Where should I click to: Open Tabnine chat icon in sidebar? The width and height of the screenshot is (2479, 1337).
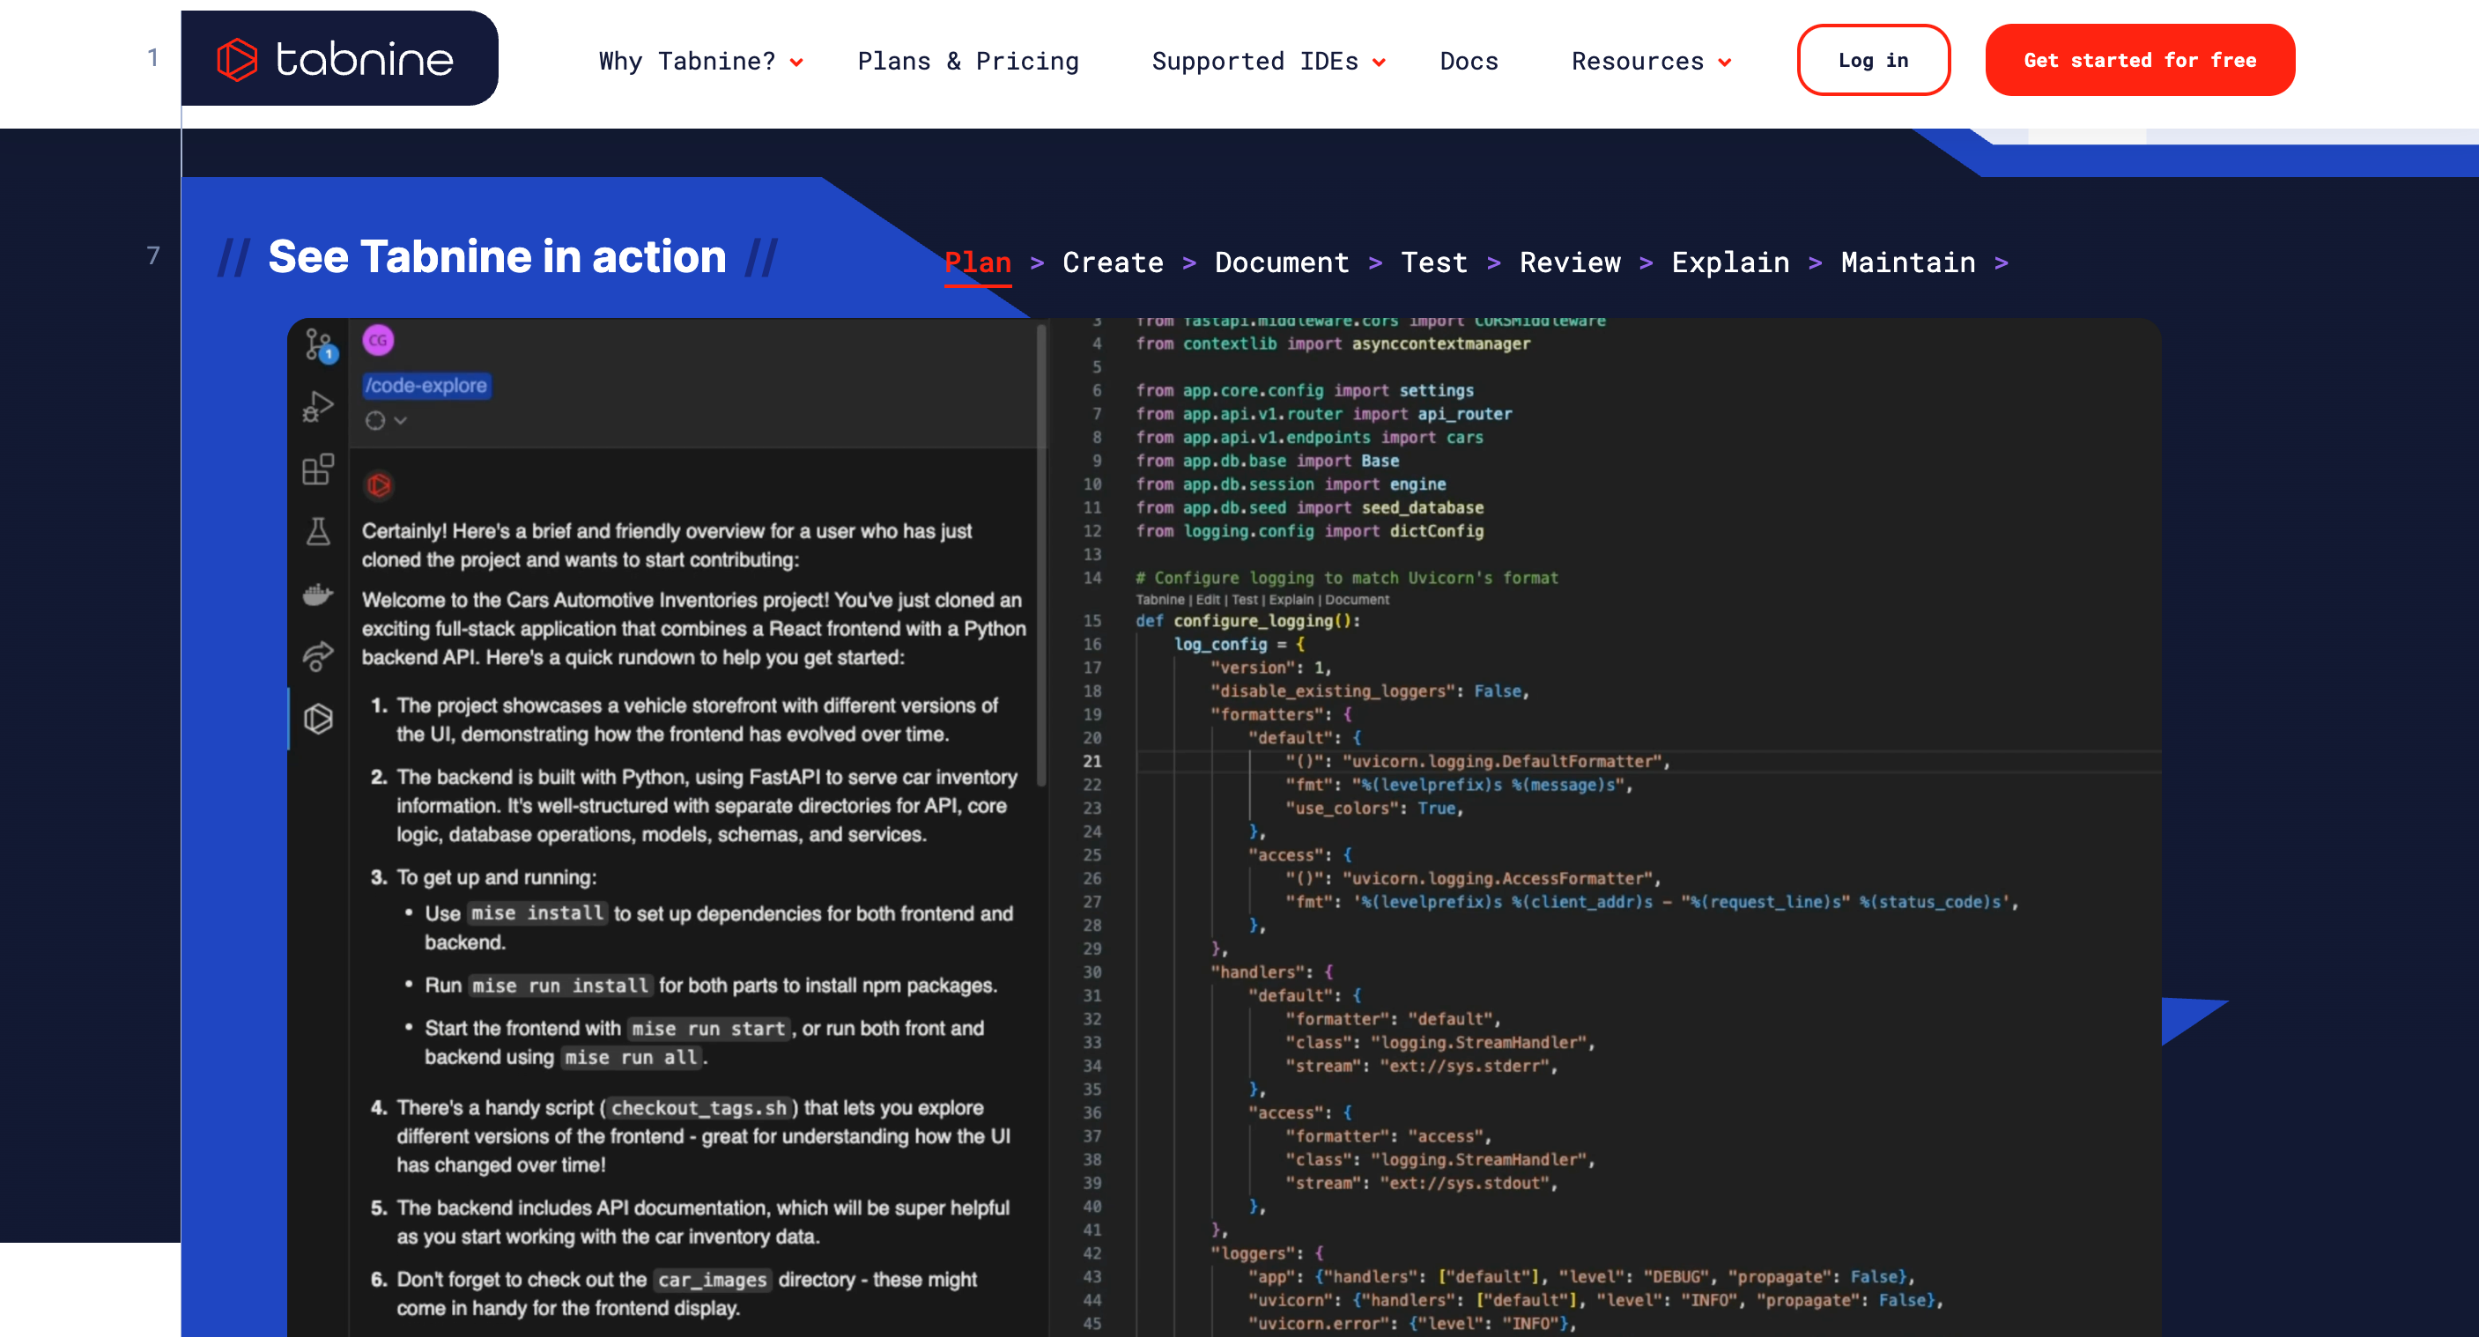[319, 719]
